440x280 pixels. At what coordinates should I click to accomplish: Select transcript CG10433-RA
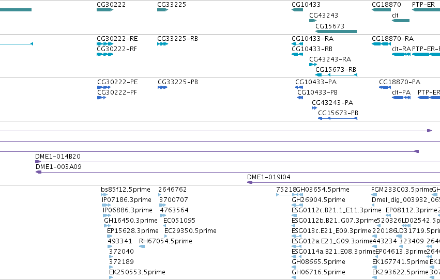pos(297,44)
